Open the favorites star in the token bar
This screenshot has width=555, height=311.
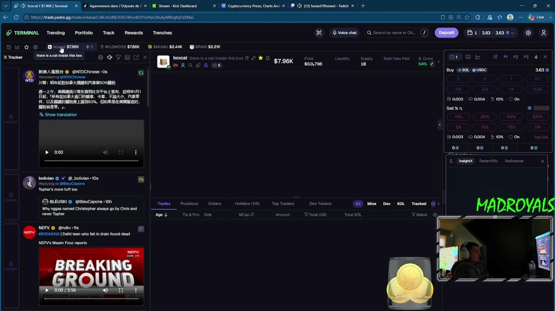[x=26, y=47]
